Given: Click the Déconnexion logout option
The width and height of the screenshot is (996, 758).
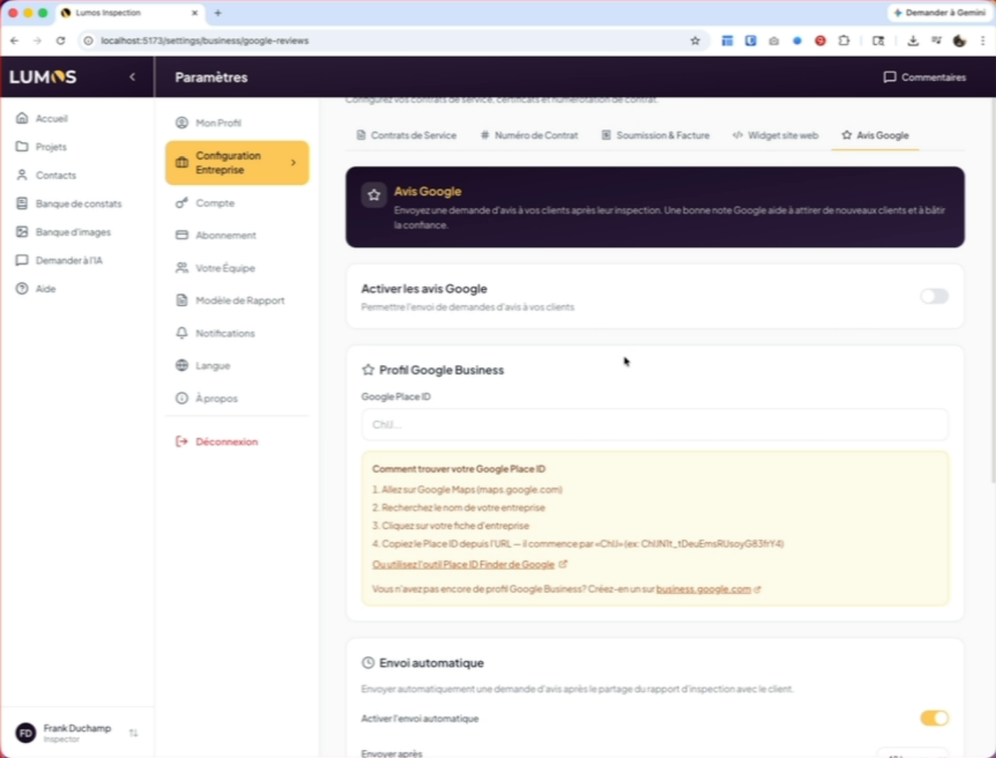Looking at the screenshot, I should pyautogui.click(x=226, y=441).
